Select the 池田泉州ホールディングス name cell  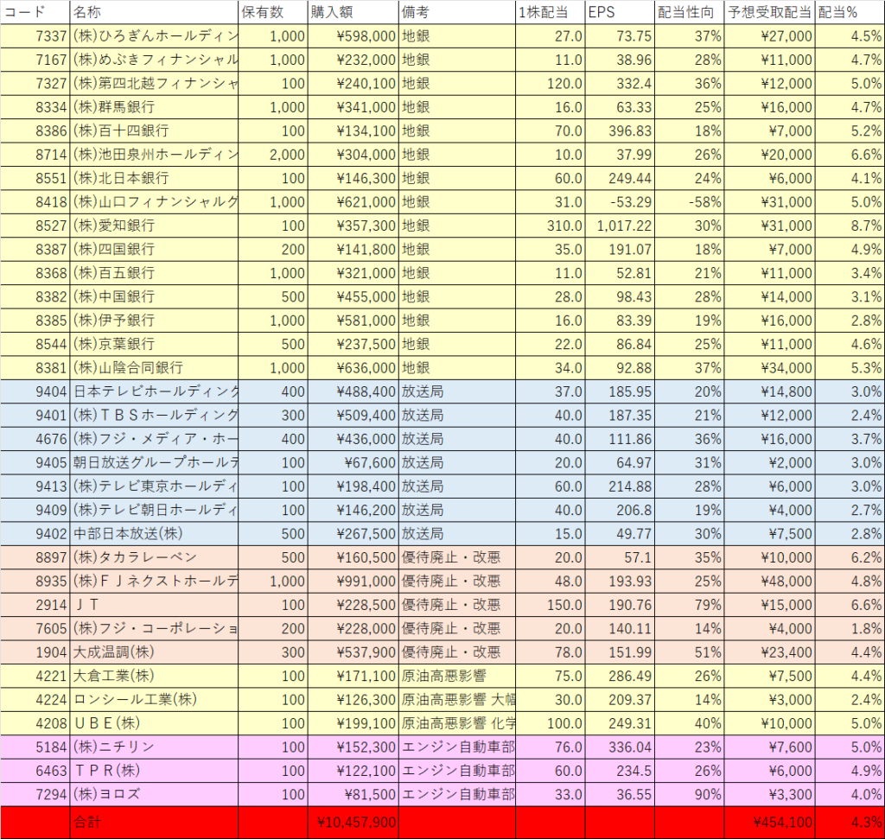coord(155,155)
